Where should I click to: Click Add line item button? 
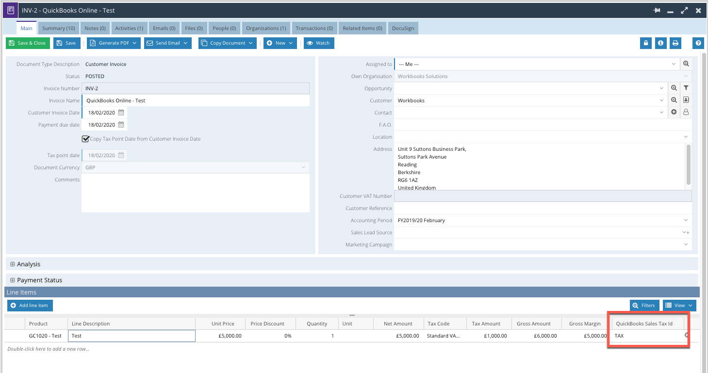(x=30, y=306)
